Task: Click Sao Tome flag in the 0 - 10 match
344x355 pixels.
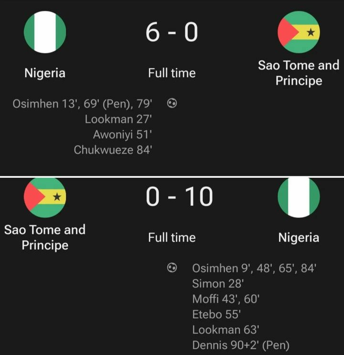Action: pos(45,197)
